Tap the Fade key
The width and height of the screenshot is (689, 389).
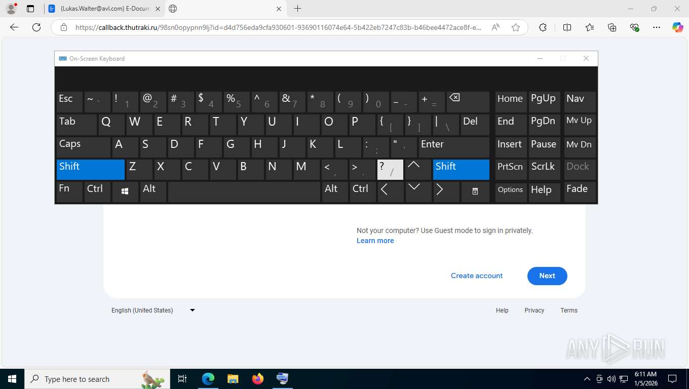coord(580,191)
